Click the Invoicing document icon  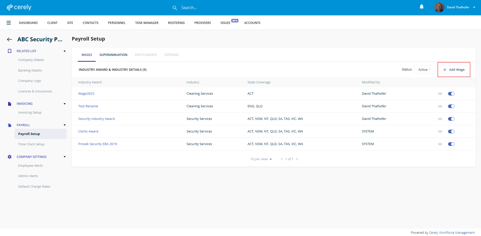click(x=10, y=104)
